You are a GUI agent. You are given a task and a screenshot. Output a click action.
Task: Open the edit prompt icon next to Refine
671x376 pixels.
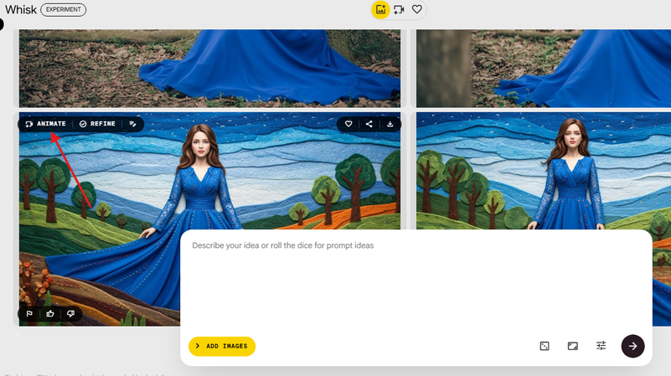(x=132, y=124)
